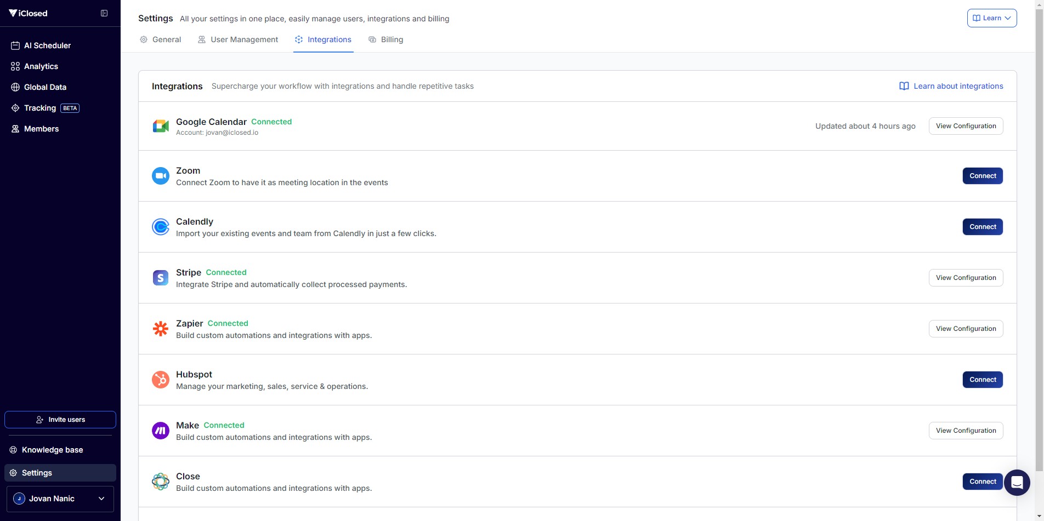Click the Stripe integration icon
Screen dimensions: 1044x521
click(x=161, y=278)
